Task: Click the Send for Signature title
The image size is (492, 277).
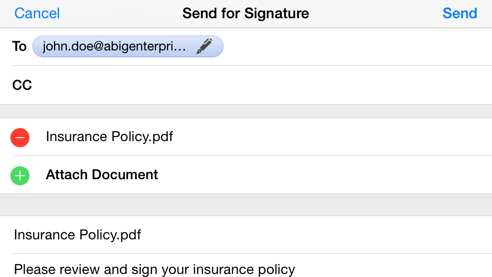Action: [246, 13]
